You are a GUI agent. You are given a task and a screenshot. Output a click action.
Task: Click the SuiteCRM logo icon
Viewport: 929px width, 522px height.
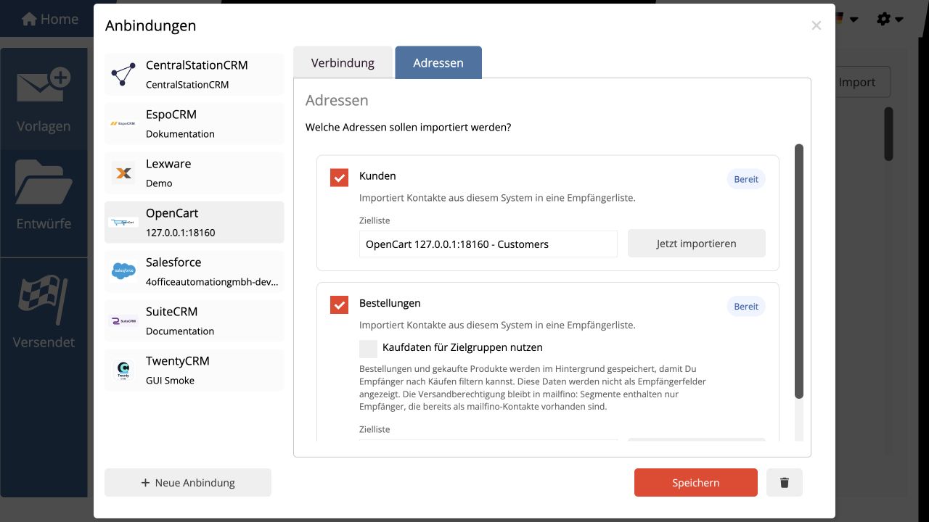click(x=123, y=320)
